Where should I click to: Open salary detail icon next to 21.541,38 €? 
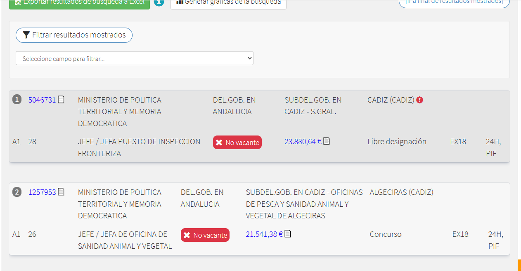pos(288,234)
